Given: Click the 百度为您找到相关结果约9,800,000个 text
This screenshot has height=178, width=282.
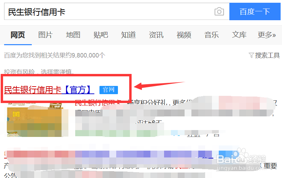Looking at the screenshot, I should pos(54,55).
